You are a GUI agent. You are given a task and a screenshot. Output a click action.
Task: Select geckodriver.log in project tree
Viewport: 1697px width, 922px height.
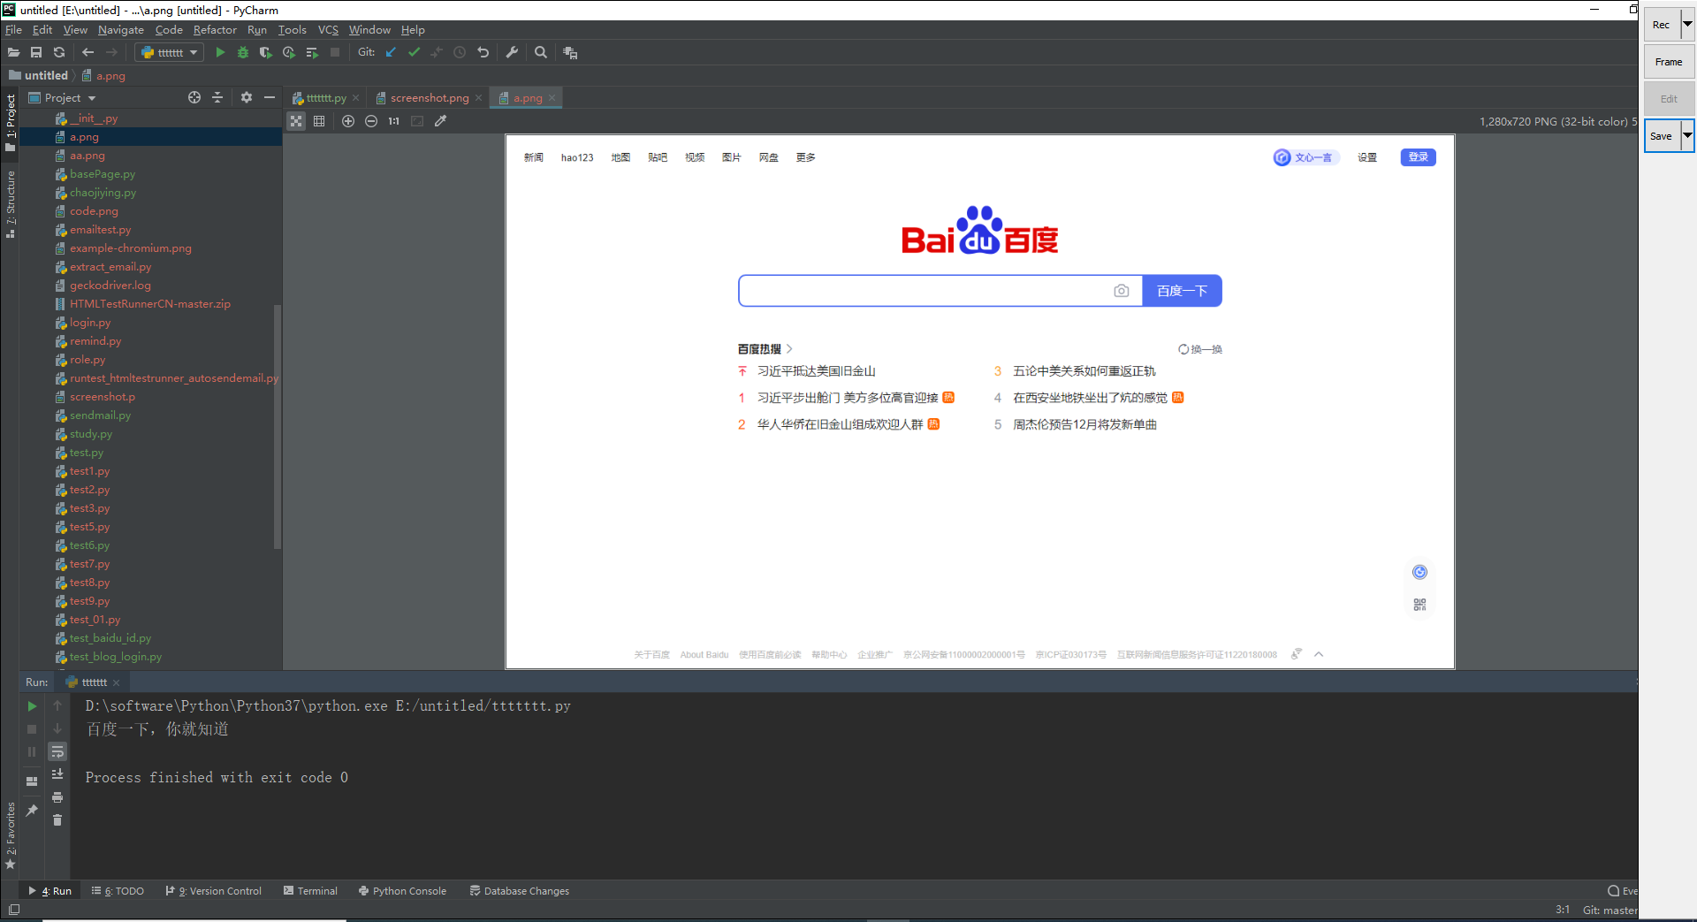coord(110,286)
